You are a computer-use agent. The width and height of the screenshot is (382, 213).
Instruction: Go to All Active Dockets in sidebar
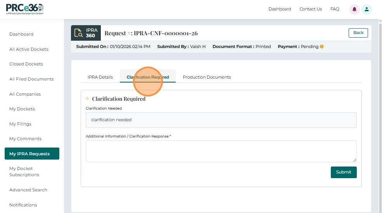pos(29,49)
